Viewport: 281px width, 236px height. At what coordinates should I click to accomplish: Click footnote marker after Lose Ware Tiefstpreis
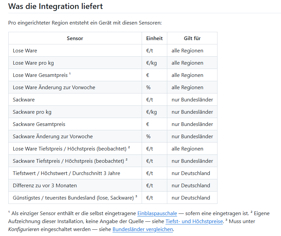[x=129, y=147]
